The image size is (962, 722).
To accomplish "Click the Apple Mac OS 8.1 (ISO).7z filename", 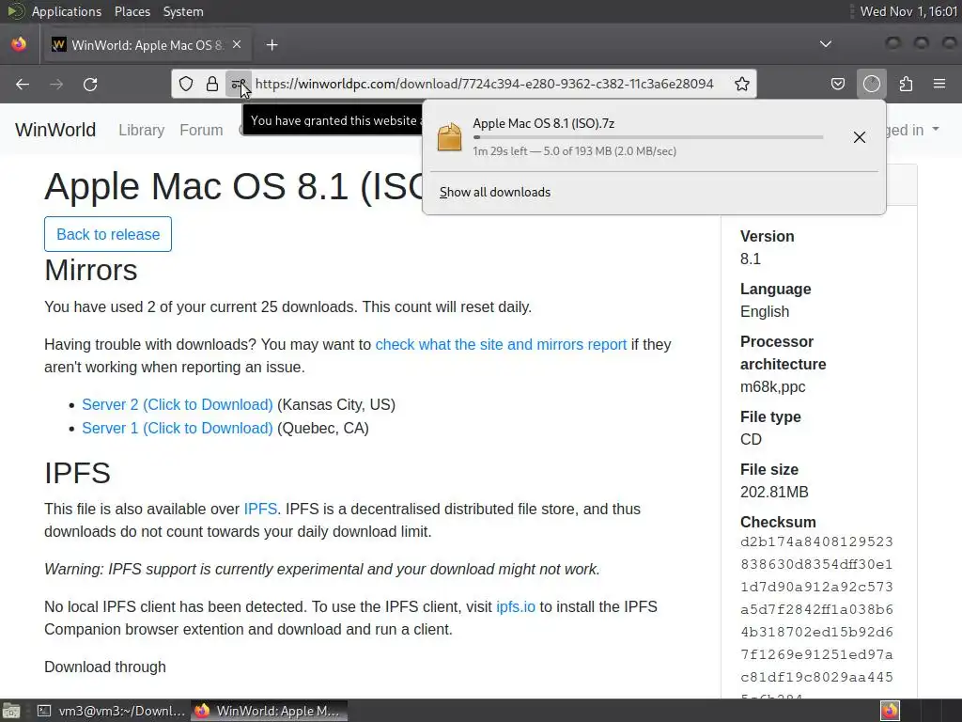I will click(544, 123).
